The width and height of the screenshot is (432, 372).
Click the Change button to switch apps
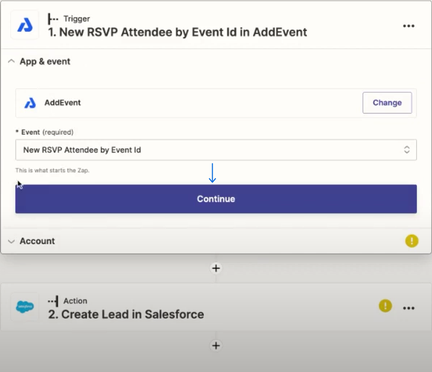click(x=387, y=102)
